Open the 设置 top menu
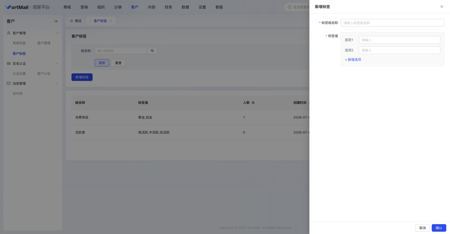 click(202, 7)
